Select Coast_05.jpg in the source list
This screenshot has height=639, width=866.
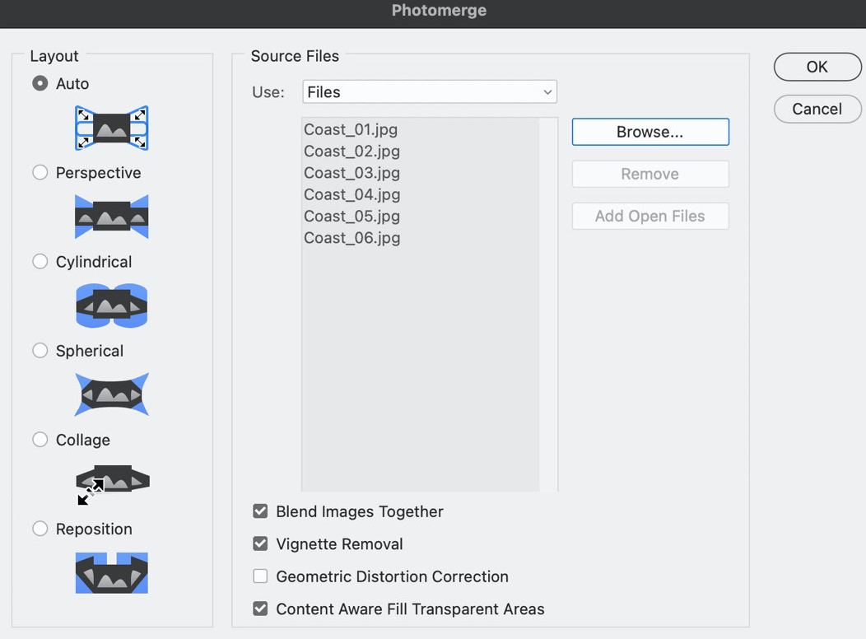coord(352,216)
